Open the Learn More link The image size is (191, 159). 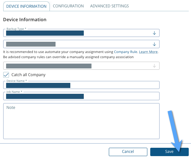click(x=148, y=52)
